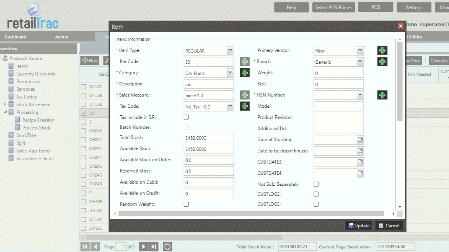
Task: Open the POS button
Action: [376, 7]
